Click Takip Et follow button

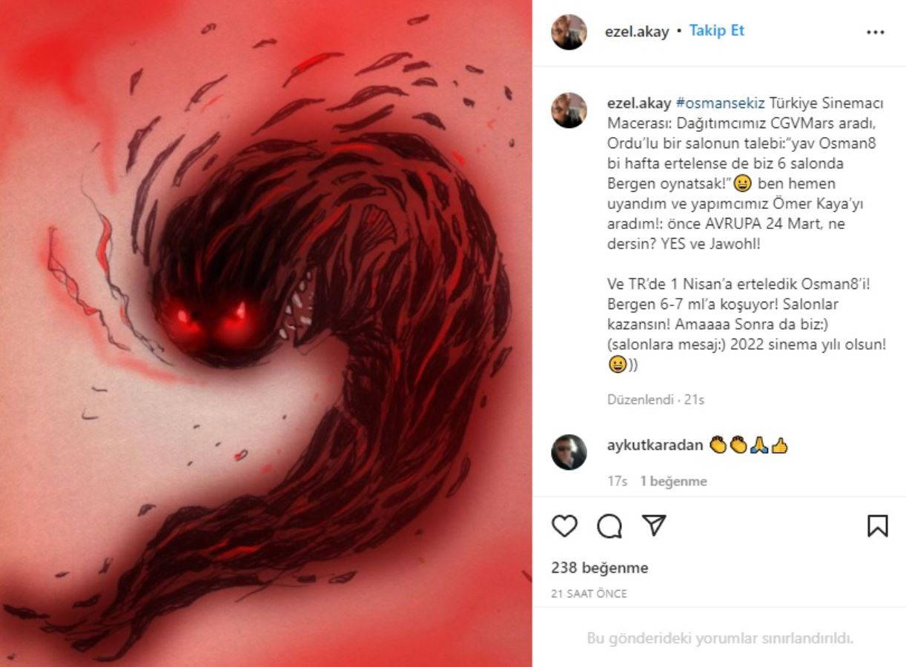coord(716,31)
